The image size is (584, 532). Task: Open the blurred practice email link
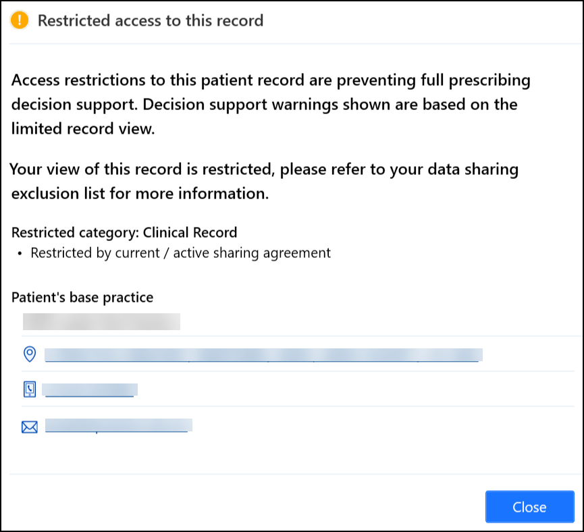[117, 425]
